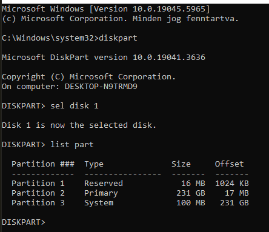The image size is (269, 232).
Task: Click the computer name DESKTOP-N9TRMD9
Action: [x=101, y=87]
